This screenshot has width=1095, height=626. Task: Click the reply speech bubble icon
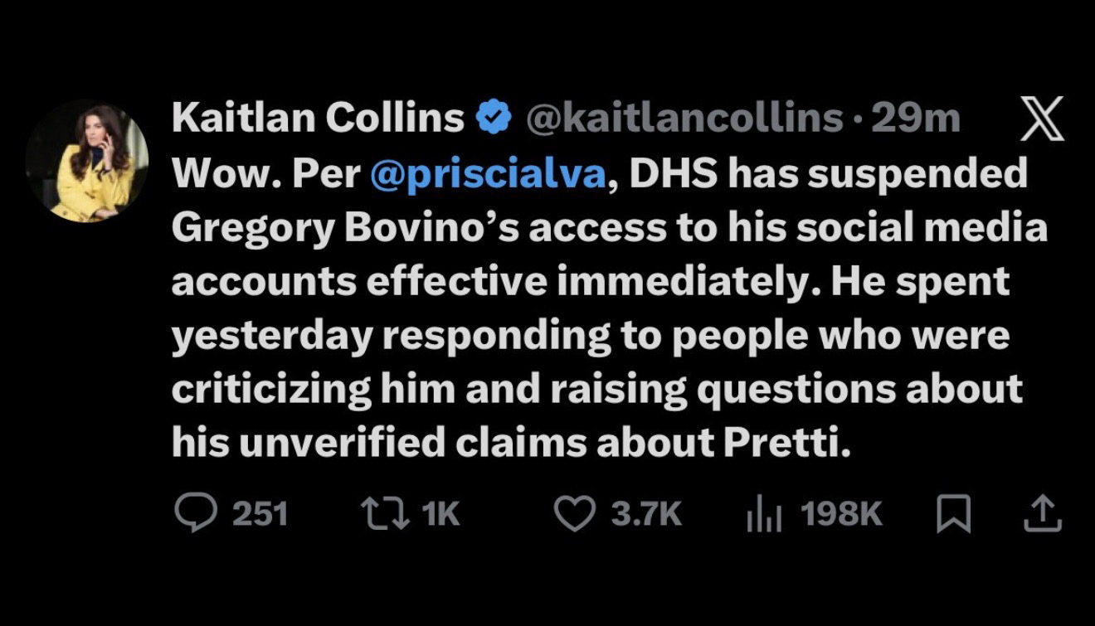[194, 513]
